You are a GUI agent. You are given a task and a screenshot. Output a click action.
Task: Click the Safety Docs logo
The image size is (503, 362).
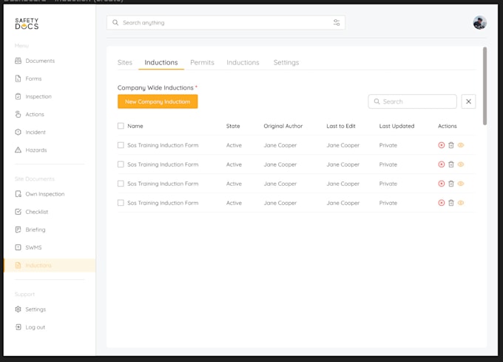click(27, 24)
